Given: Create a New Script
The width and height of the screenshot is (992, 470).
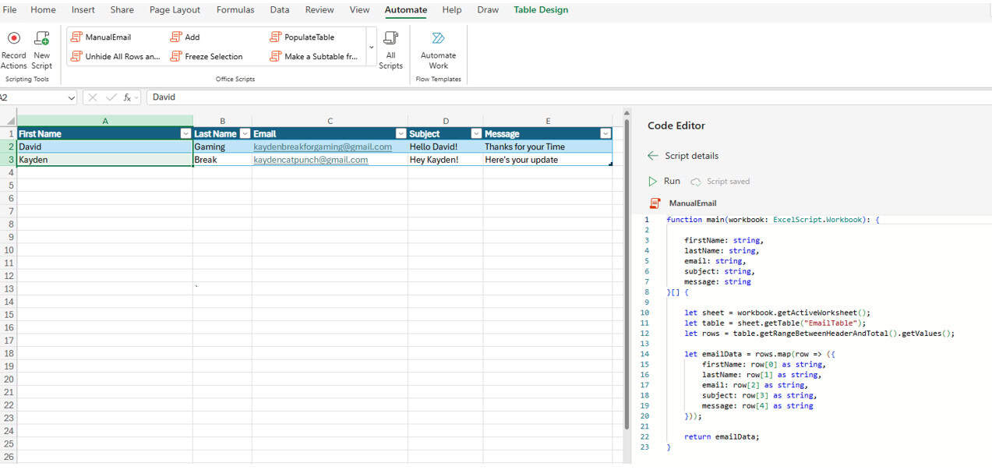Looking at the screenshot, I should pyautogui.click(x=41, y=48).
